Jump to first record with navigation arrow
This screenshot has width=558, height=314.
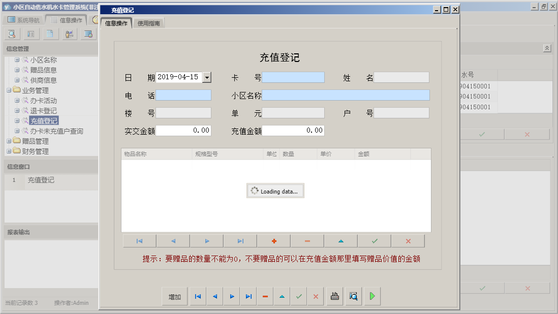[198, 296]
